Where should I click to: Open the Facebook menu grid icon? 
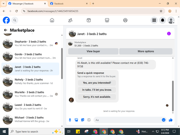coord(154,20)
